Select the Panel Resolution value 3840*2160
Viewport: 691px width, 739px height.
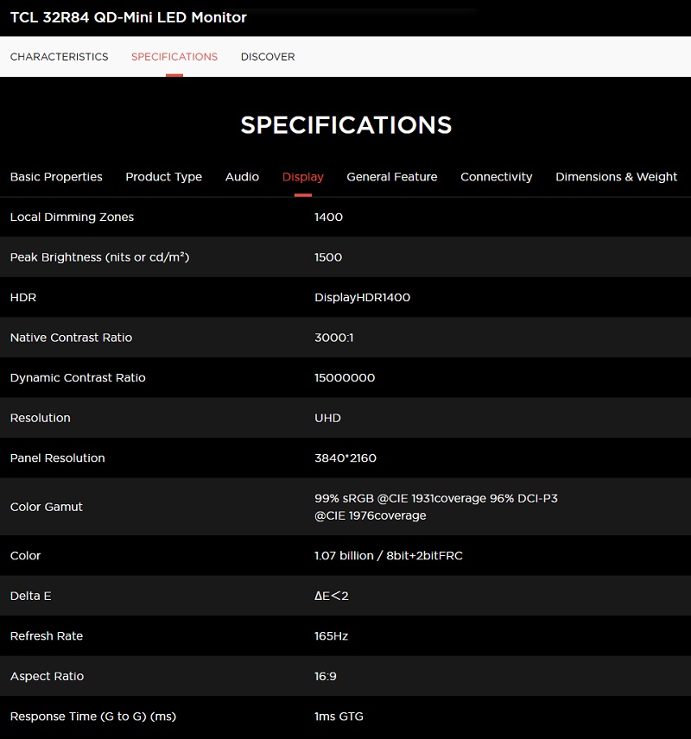[345, 458]
